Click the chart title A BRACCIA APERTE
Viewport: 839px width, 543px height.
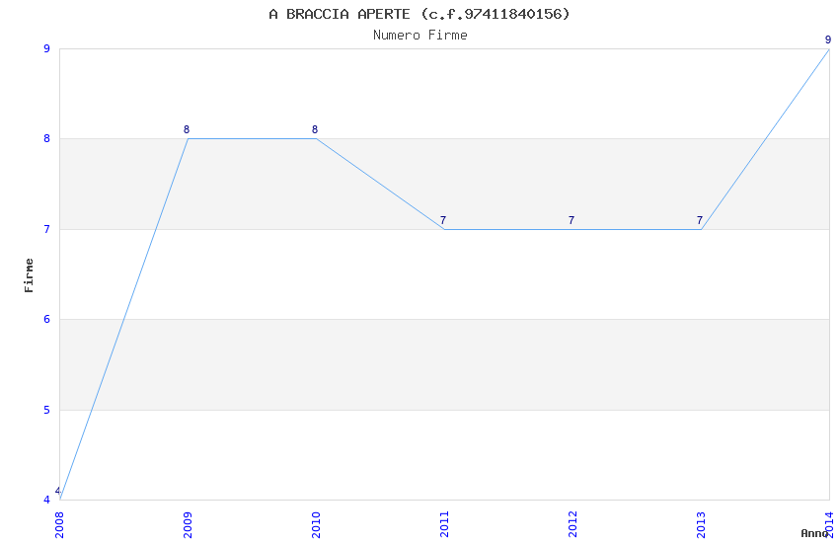point(419,14)
